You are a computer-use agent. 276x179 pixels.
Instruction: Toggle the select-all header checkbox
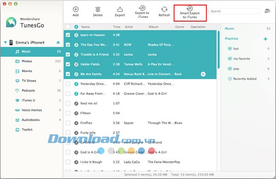(68, 27)
